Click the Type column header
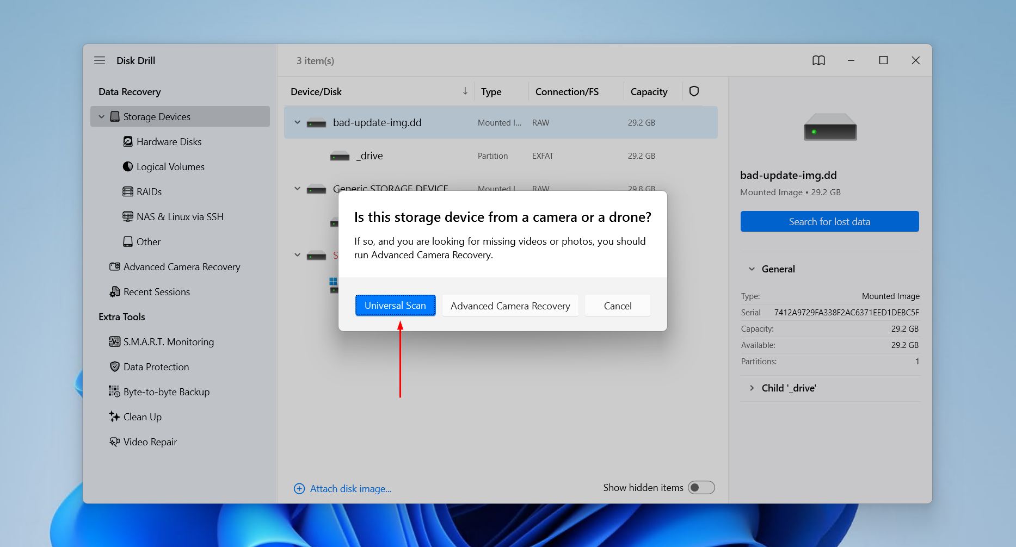 point(491,91)
